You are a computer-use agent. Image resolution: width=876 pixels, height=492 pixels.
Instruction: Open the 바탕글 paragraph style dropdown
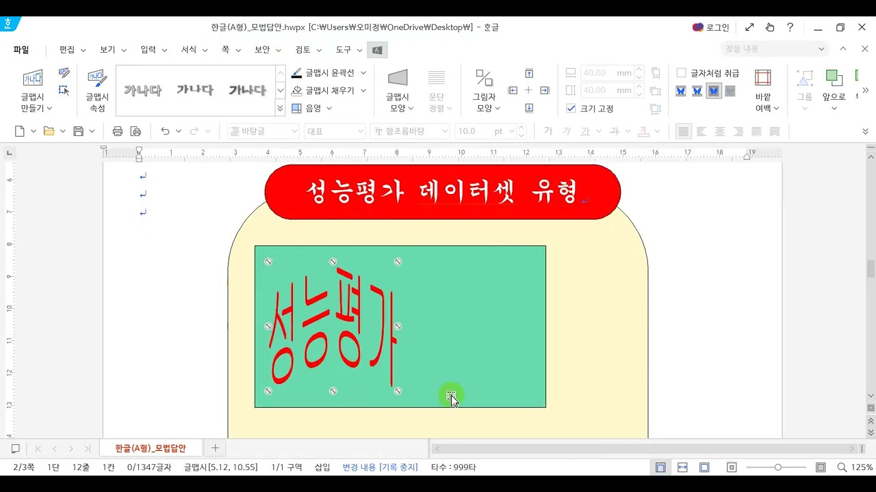[295, 131]
